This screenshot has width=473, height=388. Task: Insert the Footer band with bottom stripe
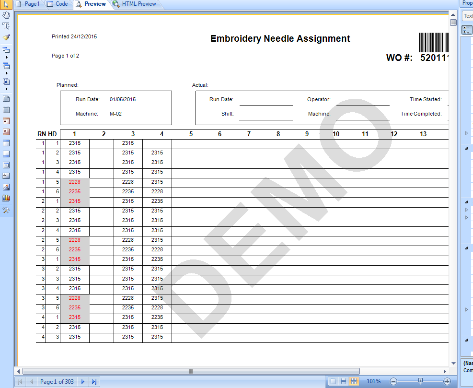click(6, 153)
